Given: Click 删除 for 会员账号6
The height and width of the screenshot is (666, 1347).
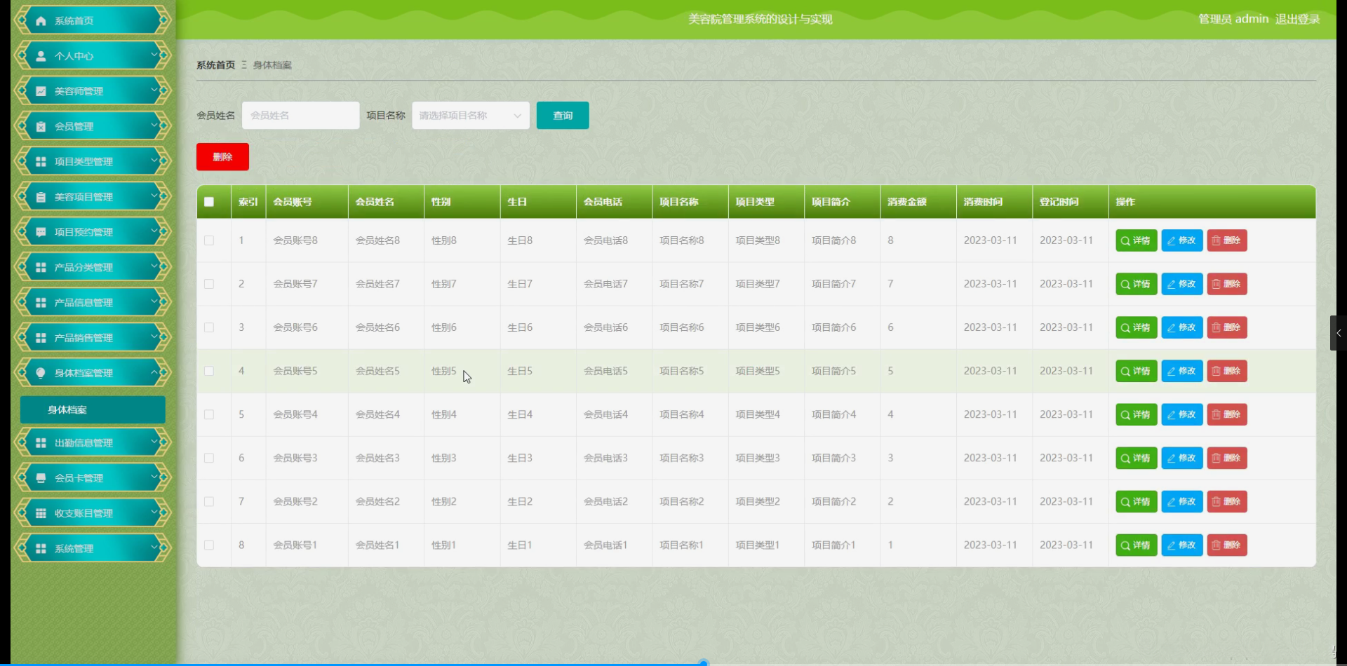Looking at the screenshot, I should click(x=1227, y=327).
